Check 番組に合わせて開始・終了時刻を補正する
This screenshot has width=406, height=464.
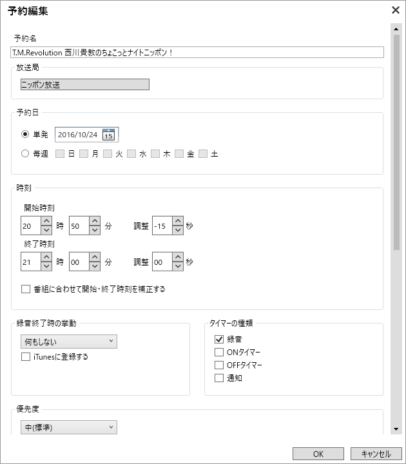point(26,289)
